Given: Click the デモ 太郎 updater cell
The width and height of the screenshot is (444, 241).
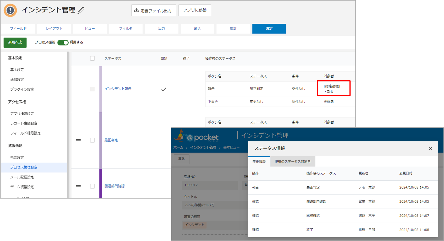Looking at the screenshot, I should (x=367, y=187).
